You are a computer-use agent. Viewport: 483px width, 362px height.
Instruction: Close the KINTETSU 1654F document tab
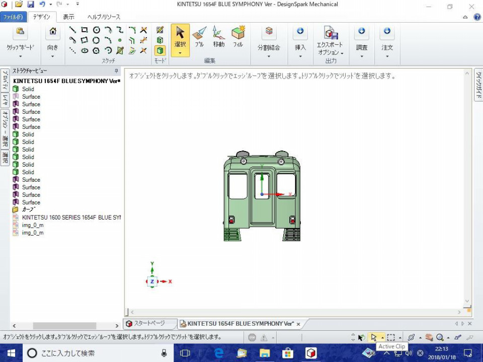click(298, 324)
